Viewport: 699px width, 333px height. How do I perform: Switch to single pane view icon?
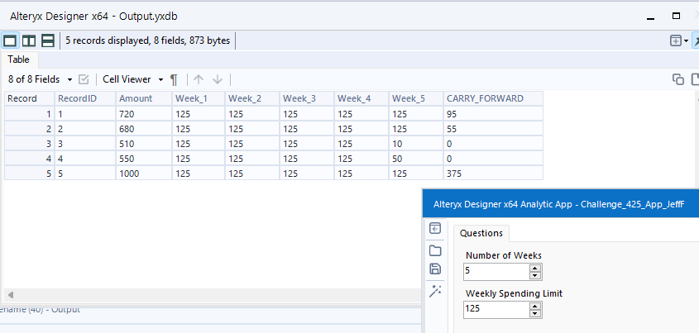tap(10, 40)
